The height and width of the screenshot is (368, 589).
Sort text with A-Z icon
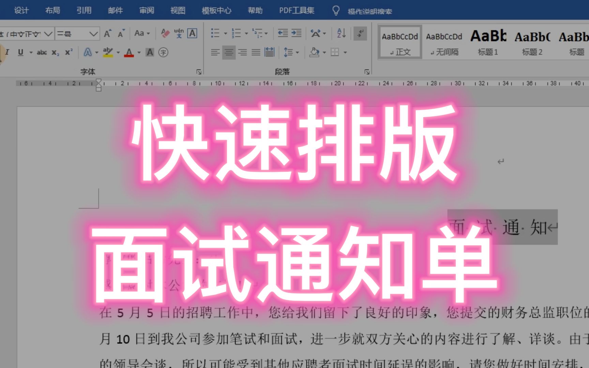pyautogui.click(x=341, y=33)
